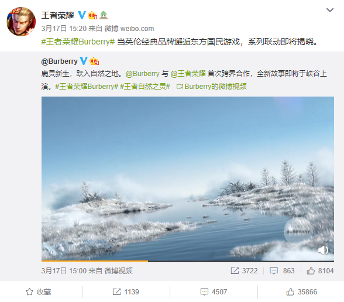The height and width of the screenshot is (302, 344).
Task: Click the green figure badge after 王者荣耀's crown
Action: 104,15
